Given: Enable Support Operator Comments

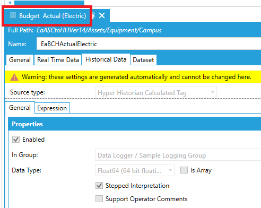Looking at the screenshot, I should (x=99, y=198).
